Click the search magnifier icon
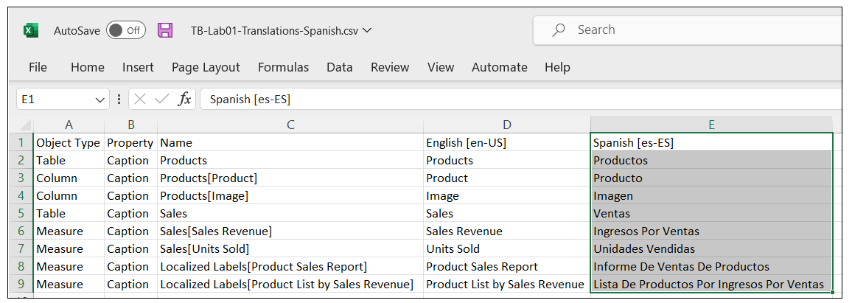The width and height of the screenshot is (852, 303). pyautogui.click(x=559, y=30)
